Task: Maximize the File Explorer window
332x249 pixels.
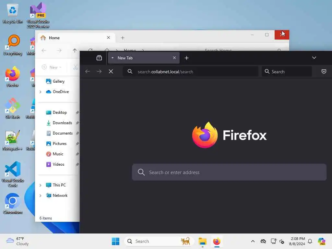Action: click(267, 35)
